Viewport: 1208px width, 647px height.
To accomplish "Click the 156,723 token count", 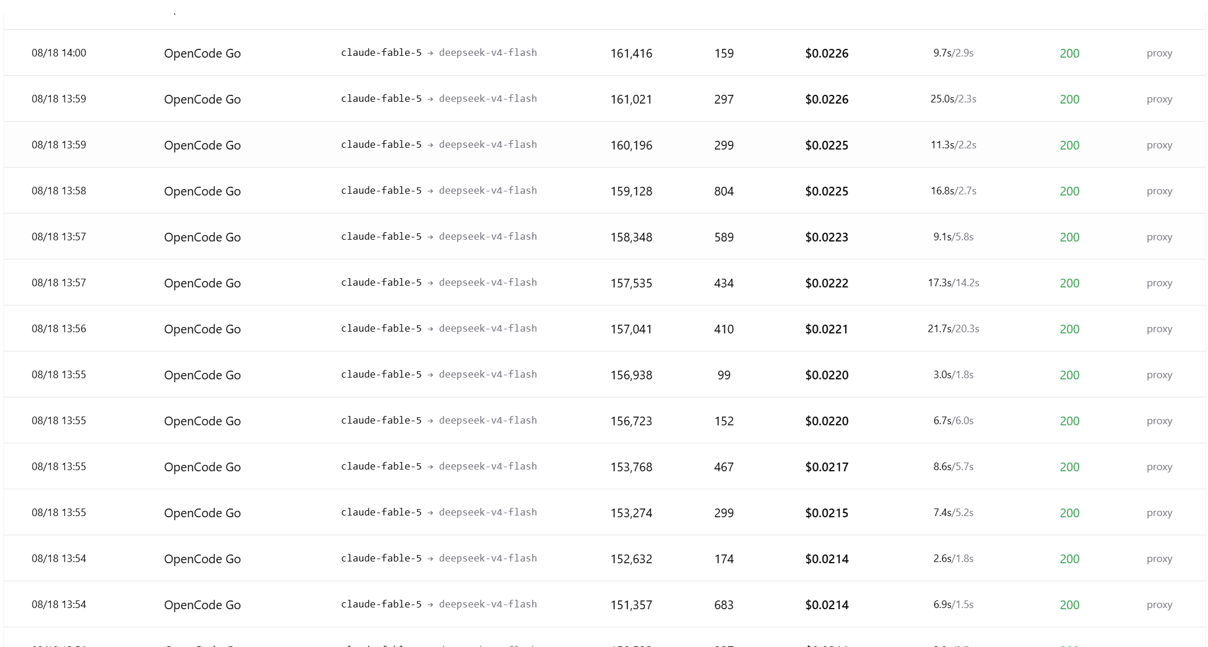I will tap(631, 421).
